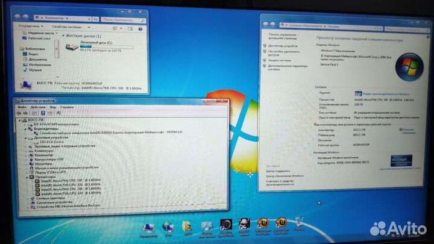Image resolution: width=434 pixels, height=244 pixels.
Task: Open the Упорядочить dropdown menu
Action: coord(31,26)
